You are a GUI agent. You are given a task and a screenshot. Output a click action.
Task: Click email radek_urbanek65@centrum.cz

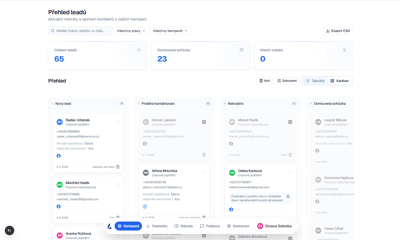pos(78,136)
